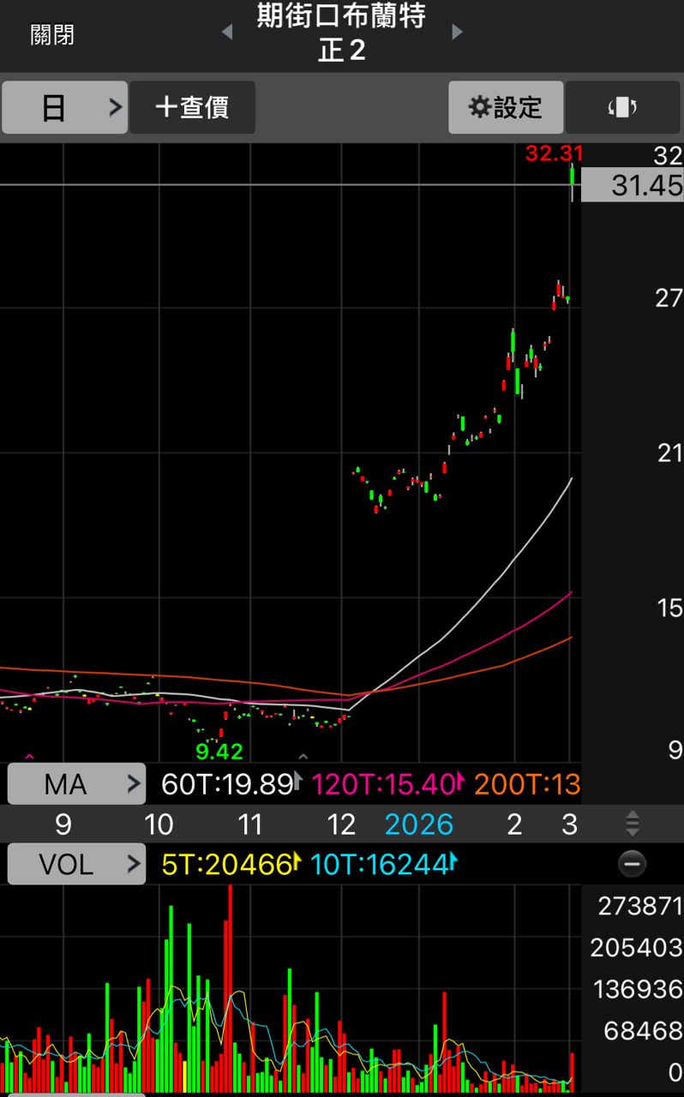Screen dimensions: 684x1097
Task: Select the 120T moving average value
Action: (x=384, y=783)
